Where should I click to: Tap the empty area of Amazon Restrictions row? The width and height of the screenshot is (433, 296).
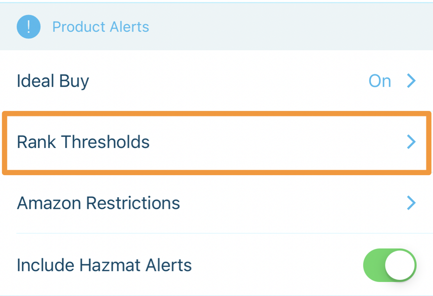[x=291, y=203]
